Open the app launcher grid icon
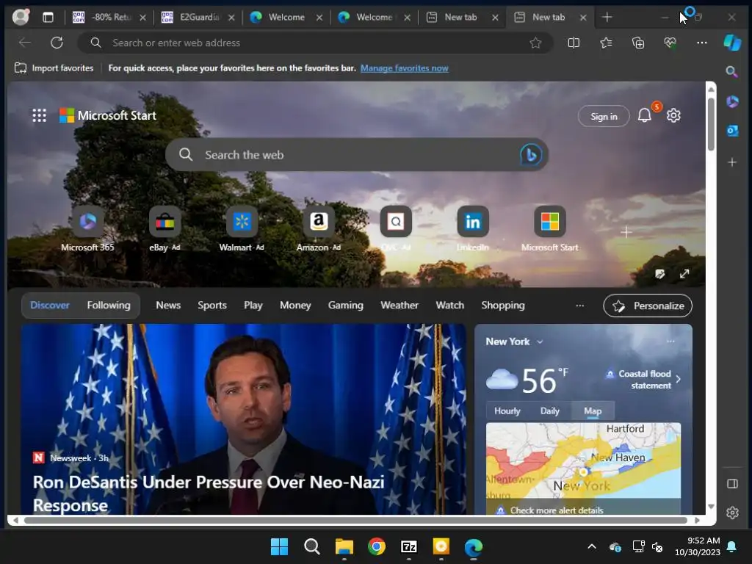This screenshot has width=752, height=564. coord(40,115)
